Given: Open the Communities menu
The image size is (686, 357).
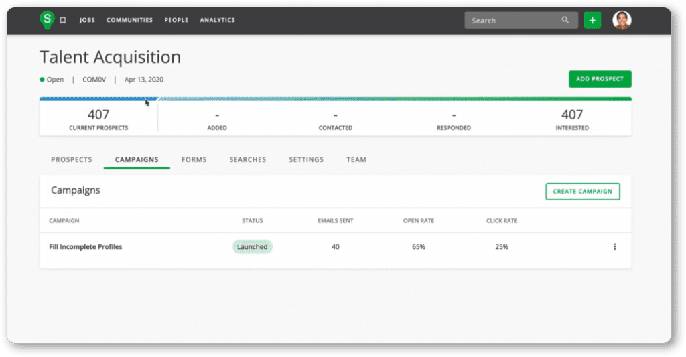Looking at the screenshot, I should tap(129, 21).
